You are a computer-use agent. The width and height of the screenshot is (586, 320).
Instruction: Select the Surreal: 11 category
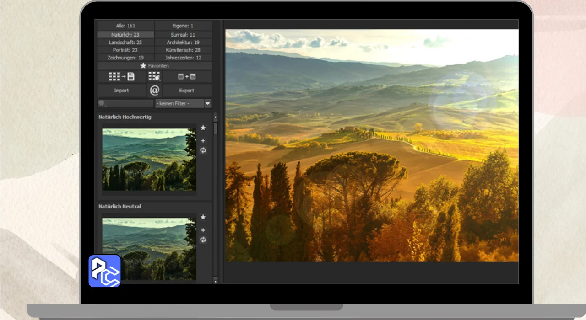coord(183,35)
